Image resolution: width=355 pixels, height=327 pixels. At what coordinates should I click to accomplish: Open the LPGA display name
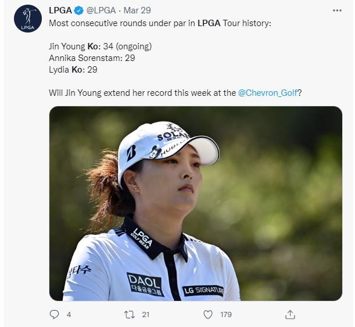pos(60,10)
